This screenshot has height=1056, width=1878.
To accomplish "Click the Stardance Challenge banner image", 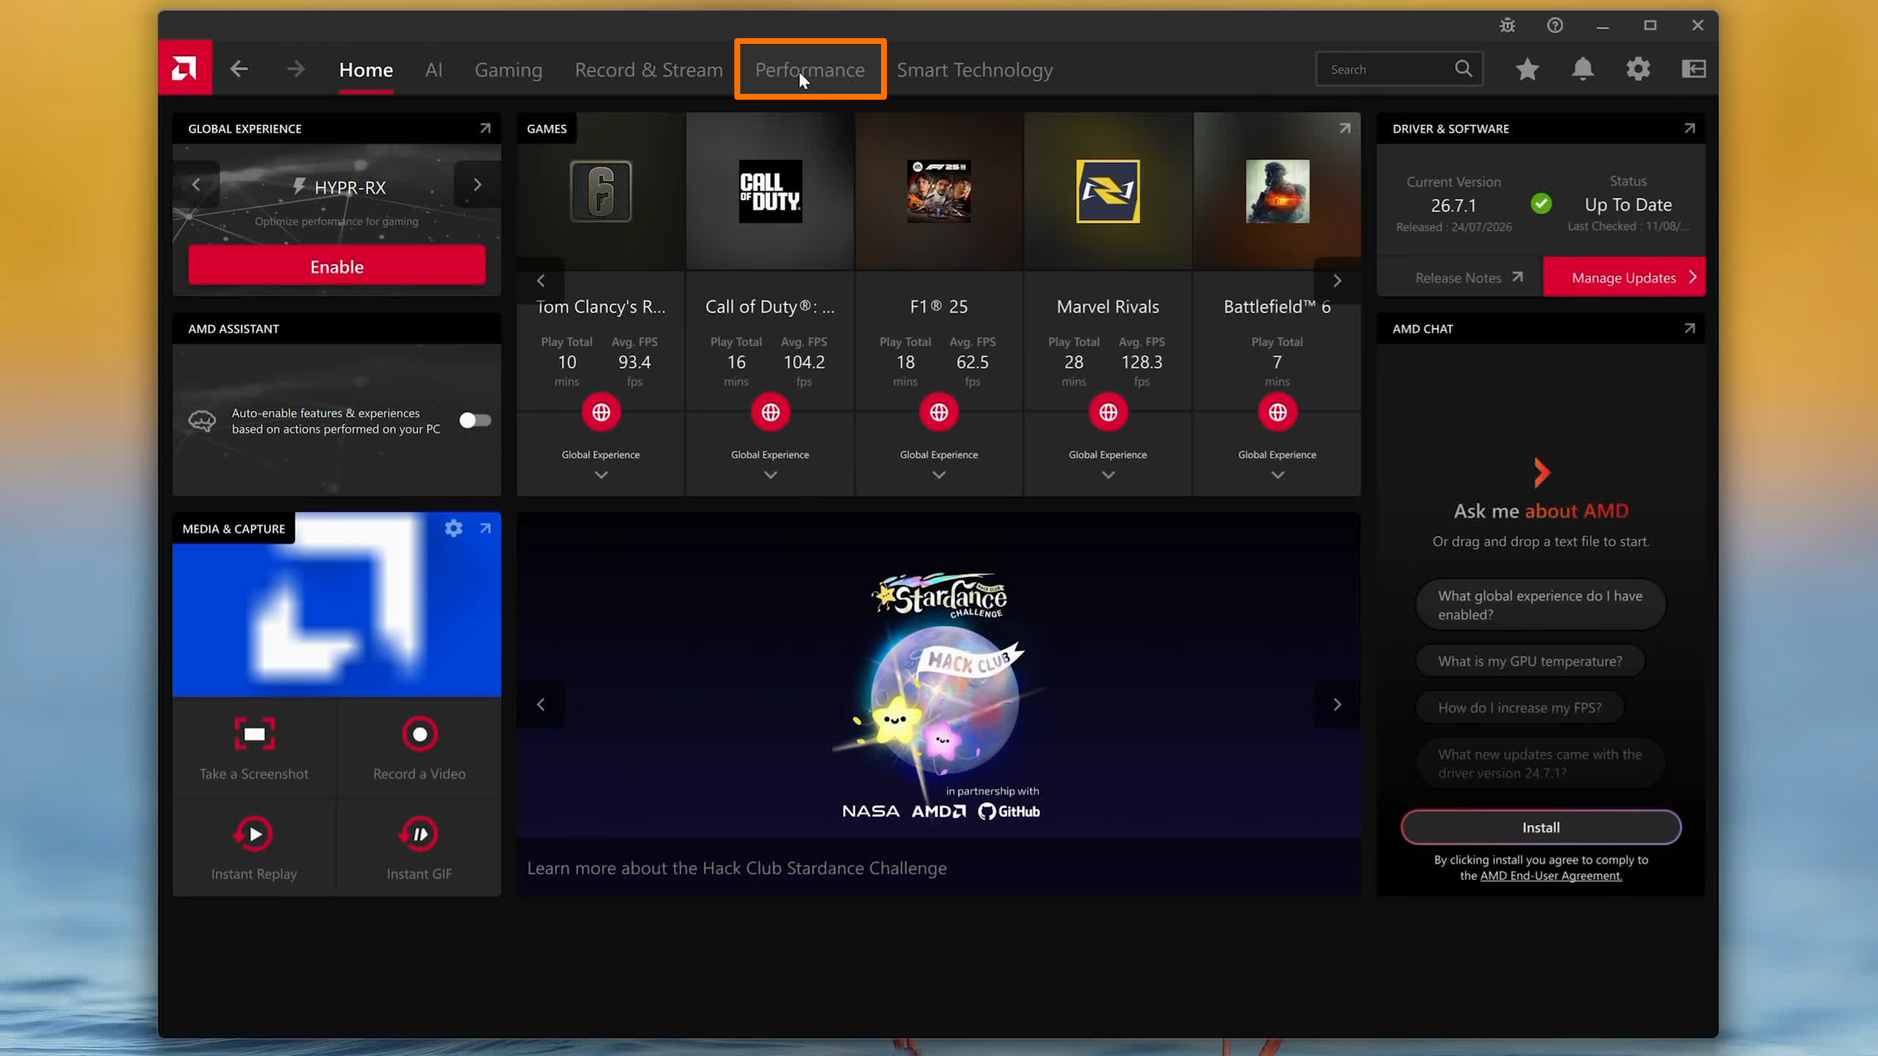I will tap(939, 675).
